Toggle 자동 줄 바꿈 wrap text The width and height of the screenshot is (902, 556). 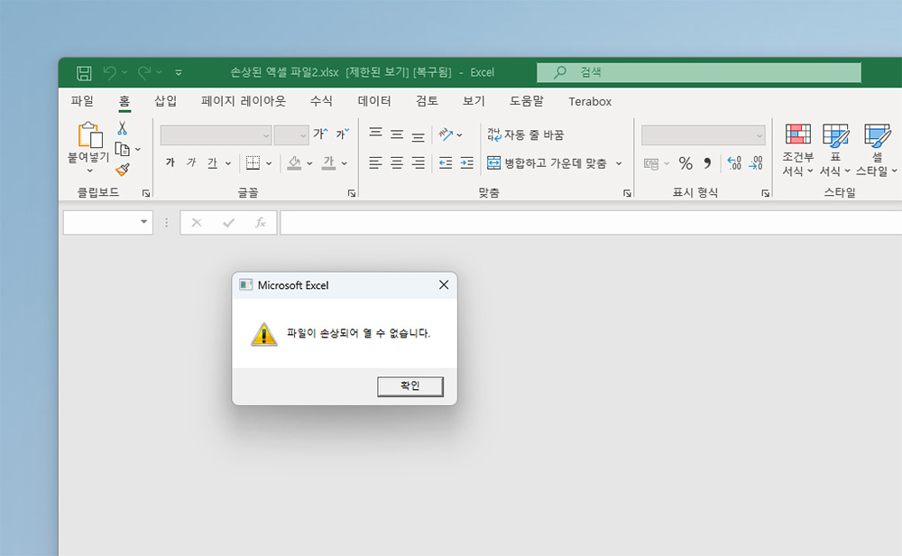pos(526,134)
